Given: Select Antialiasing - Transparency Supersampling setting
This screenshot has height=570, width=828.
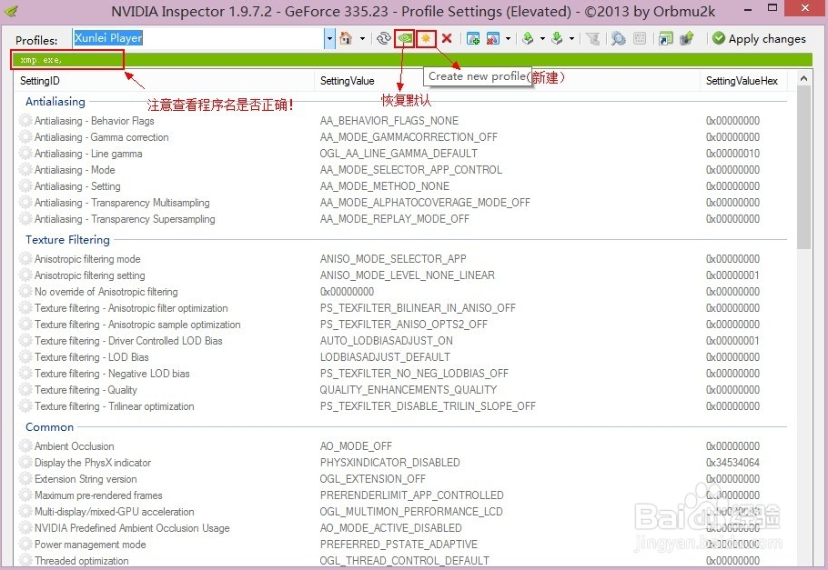Looking at the screenshot, I should (125, 219).
